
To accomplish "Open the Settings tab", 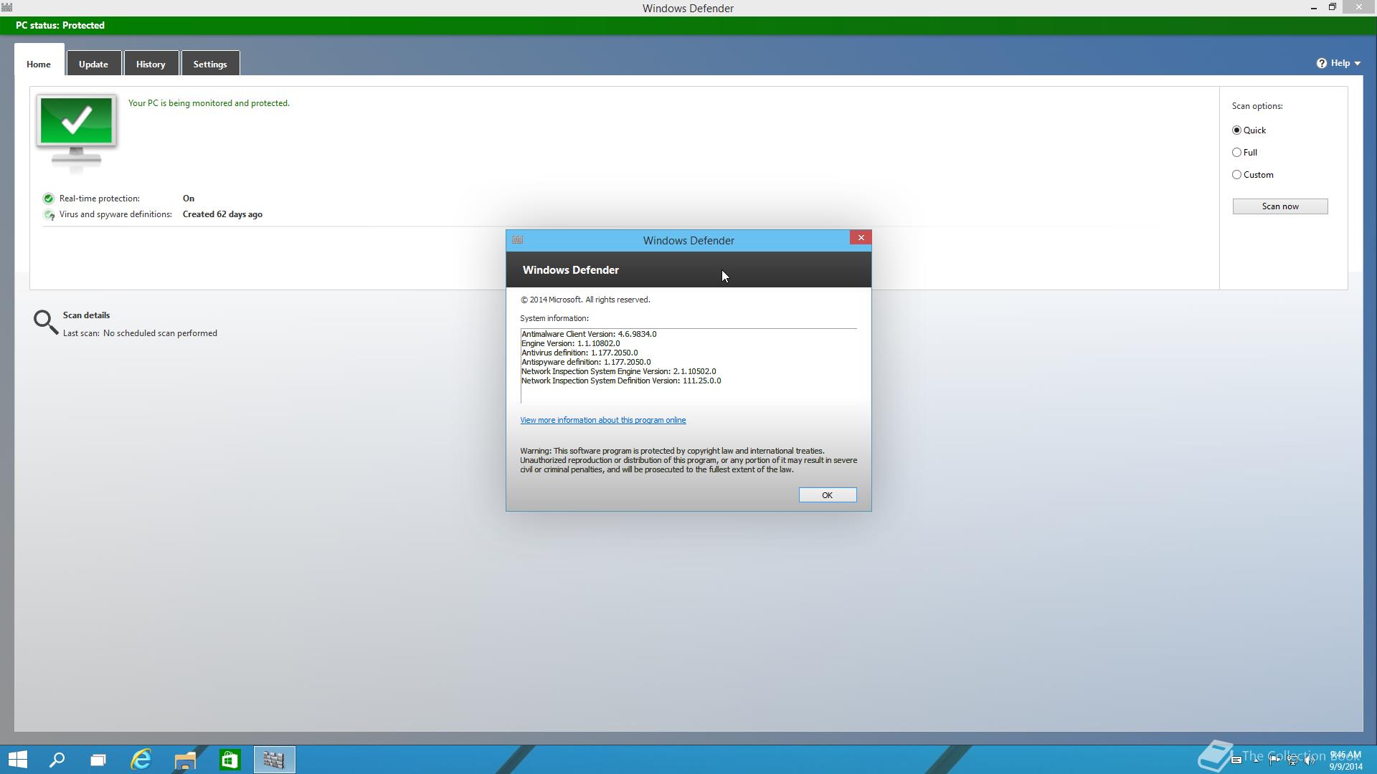I will pos(210,64).
